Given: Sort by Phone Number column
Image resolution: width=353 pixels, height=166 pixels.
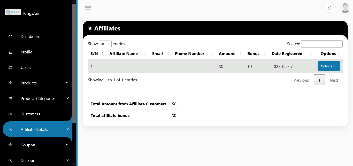Looking at the screenshot, I should [x=194, y=54].
